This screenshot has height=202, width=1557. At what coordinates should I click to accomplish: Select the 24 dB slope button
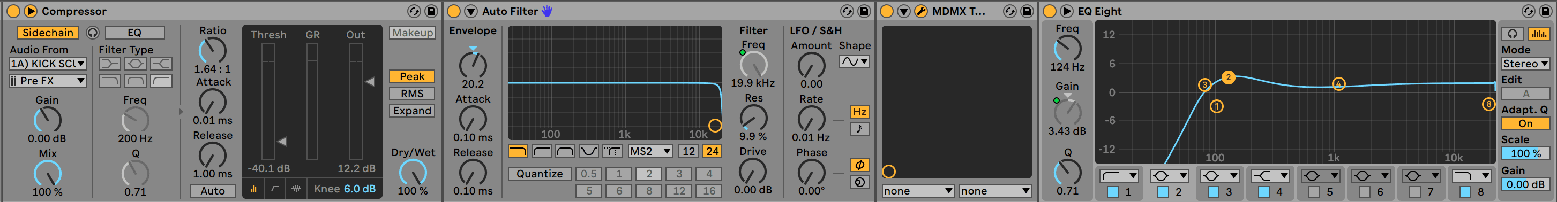click(x=712, y=151)
